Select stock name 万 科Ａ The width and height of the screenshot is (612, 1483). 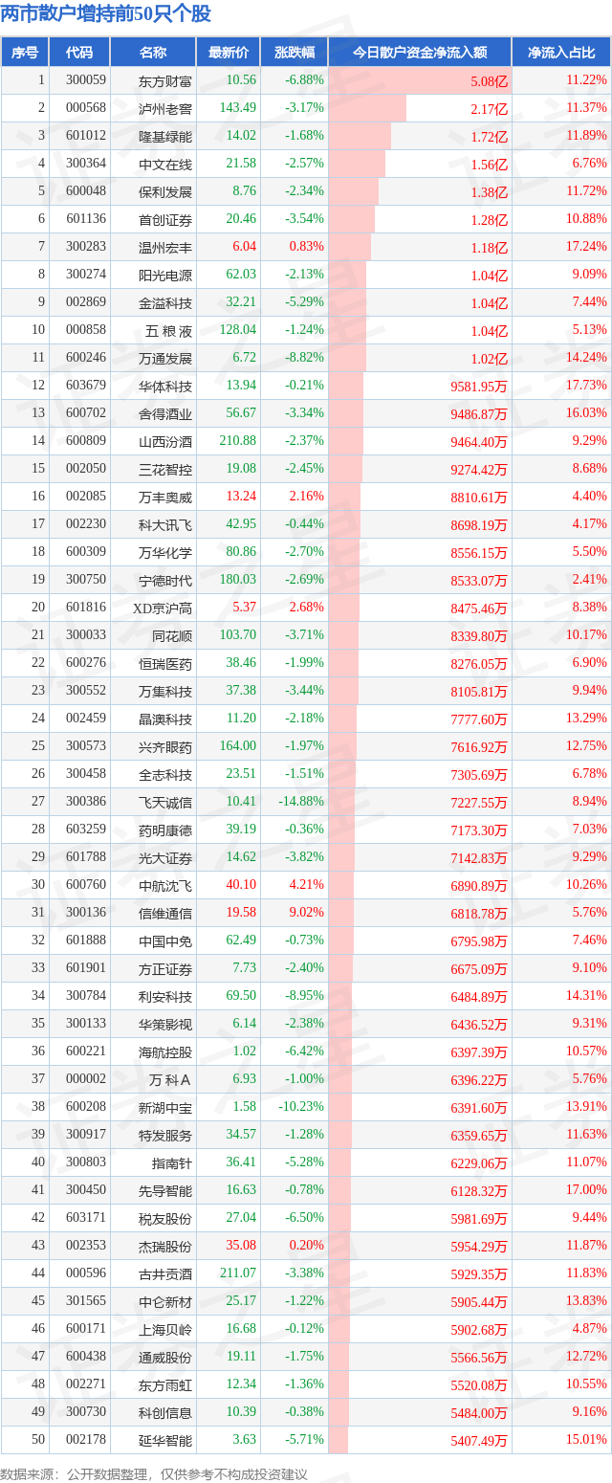169,1079
